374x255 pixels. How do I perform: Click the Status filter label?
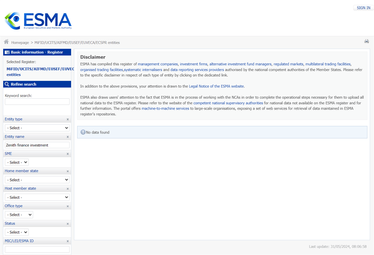point(10,224)
